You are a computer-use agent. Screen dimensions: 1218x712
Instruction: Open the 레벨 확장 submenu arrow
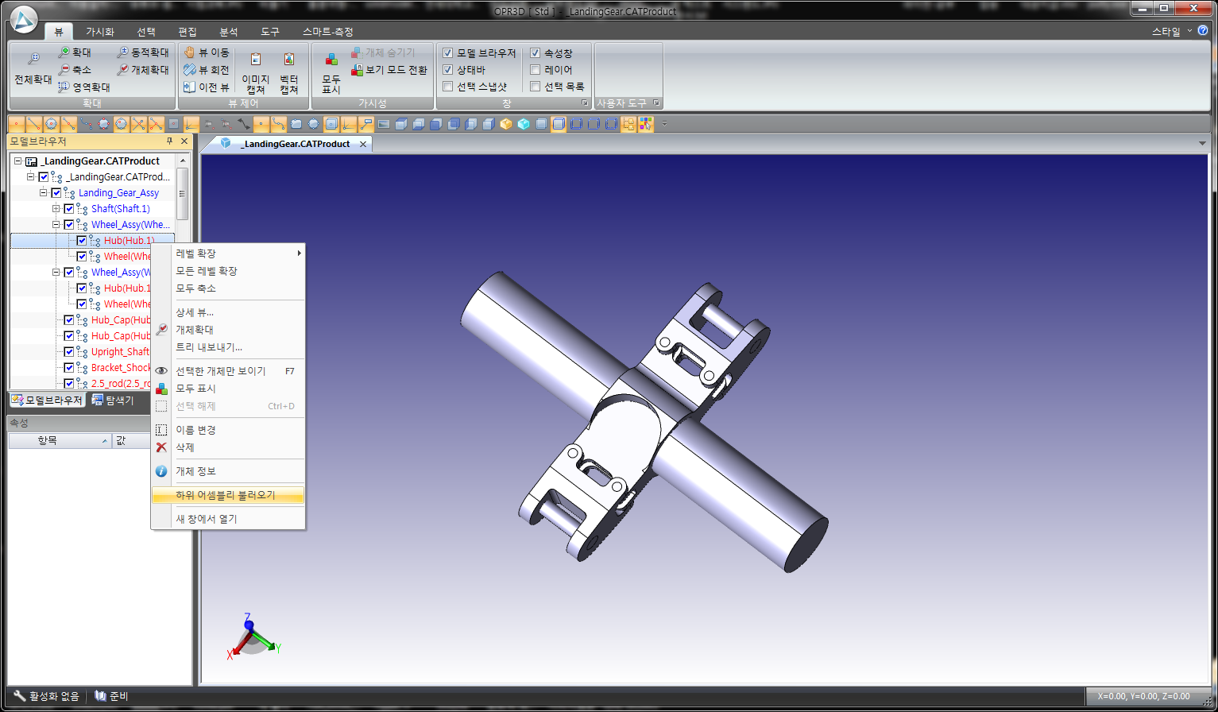point(299,253)
